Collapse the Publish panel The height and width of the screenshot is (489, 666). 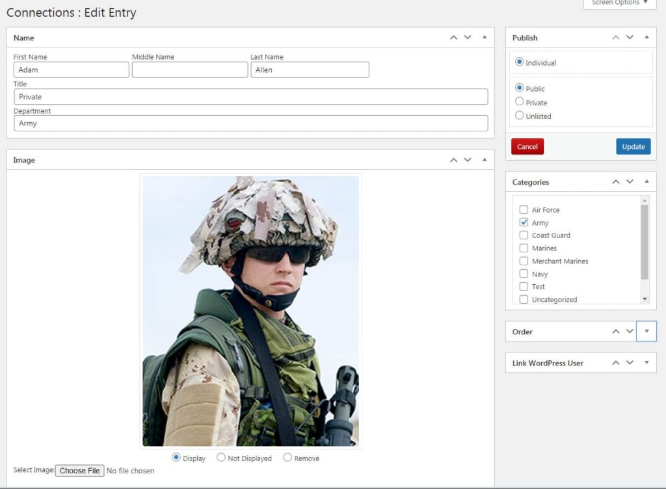coord(646,38)
